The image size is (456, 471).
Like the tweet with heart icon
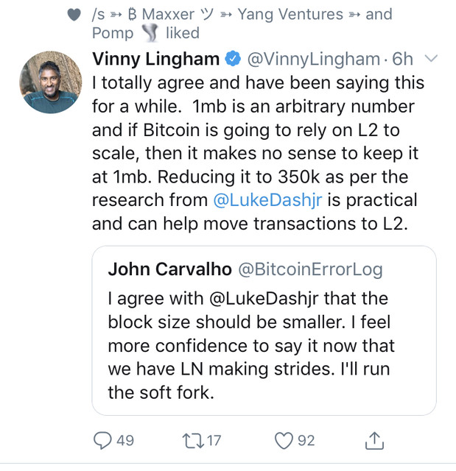pos(284,441)
